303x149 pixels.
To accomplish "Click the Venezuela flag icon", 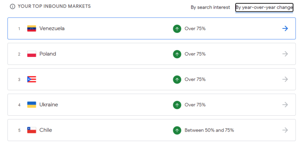I will [32, 28].
